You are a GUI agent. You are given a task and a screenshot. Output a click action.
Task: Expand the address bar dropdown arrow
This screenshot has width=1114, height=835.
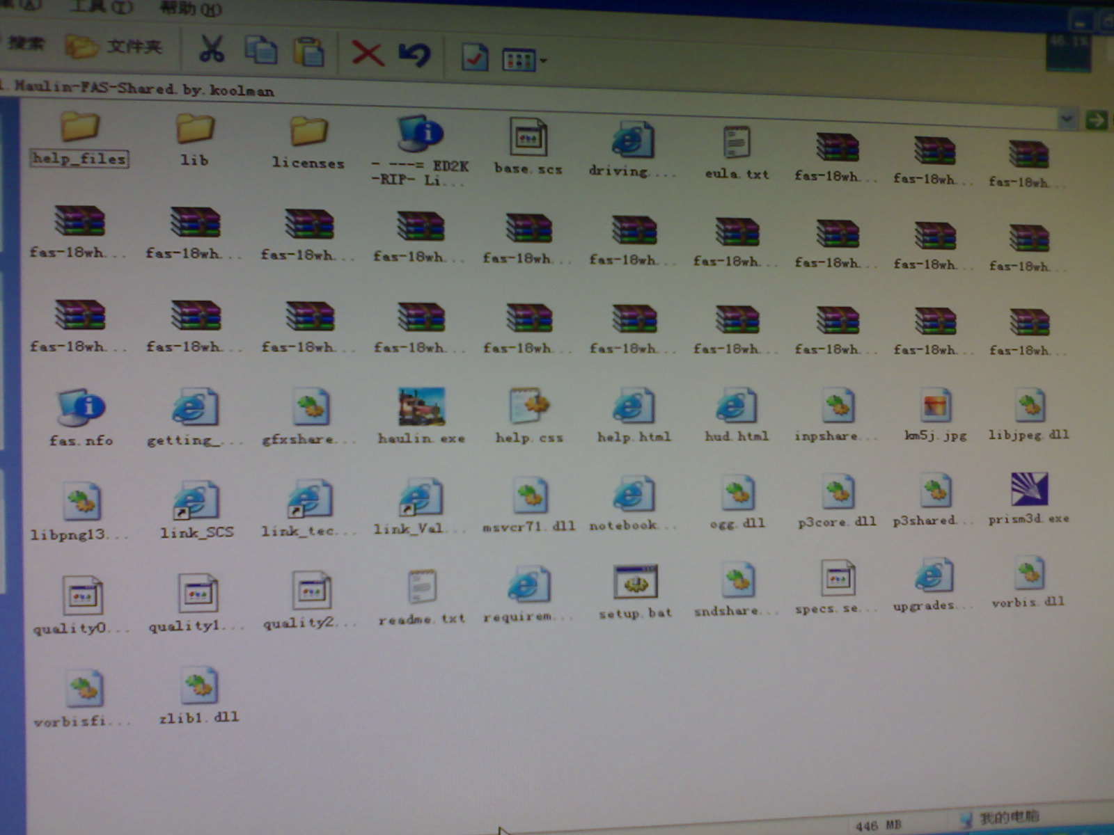pos(1066,120)
